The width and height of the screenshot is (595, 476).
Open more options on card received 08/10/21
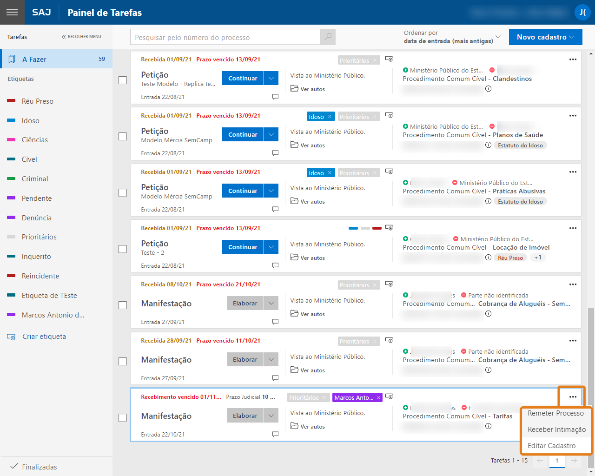pos(573,284)
